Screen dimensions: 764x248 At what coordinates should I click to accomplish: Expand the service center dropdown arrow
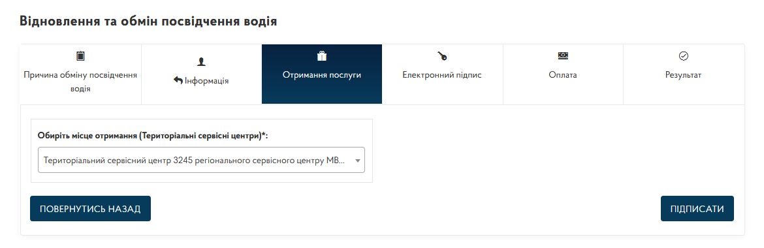(358, 161)
